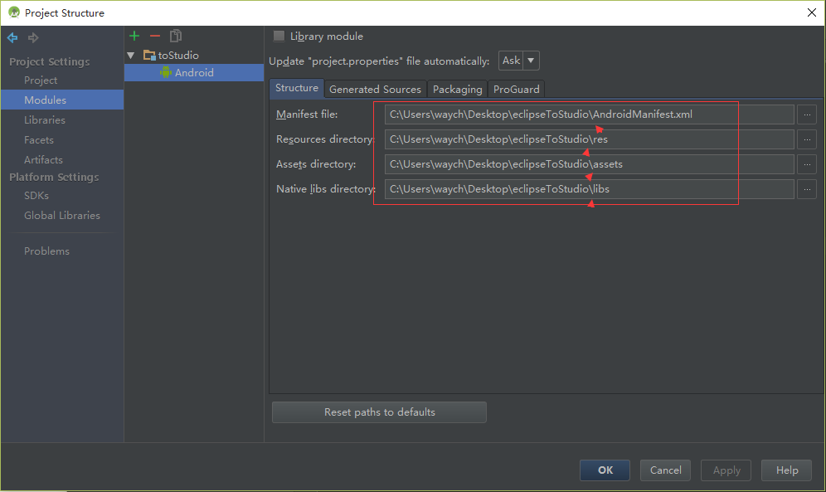The width and height of the screenshot is (826, 492).
Task: Focus the Assets directory path field
Action: 589,164
